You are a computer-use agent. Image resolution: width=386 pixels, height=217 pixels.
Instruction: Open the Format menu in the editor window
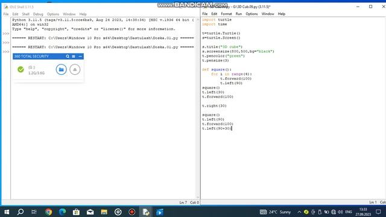226,14
